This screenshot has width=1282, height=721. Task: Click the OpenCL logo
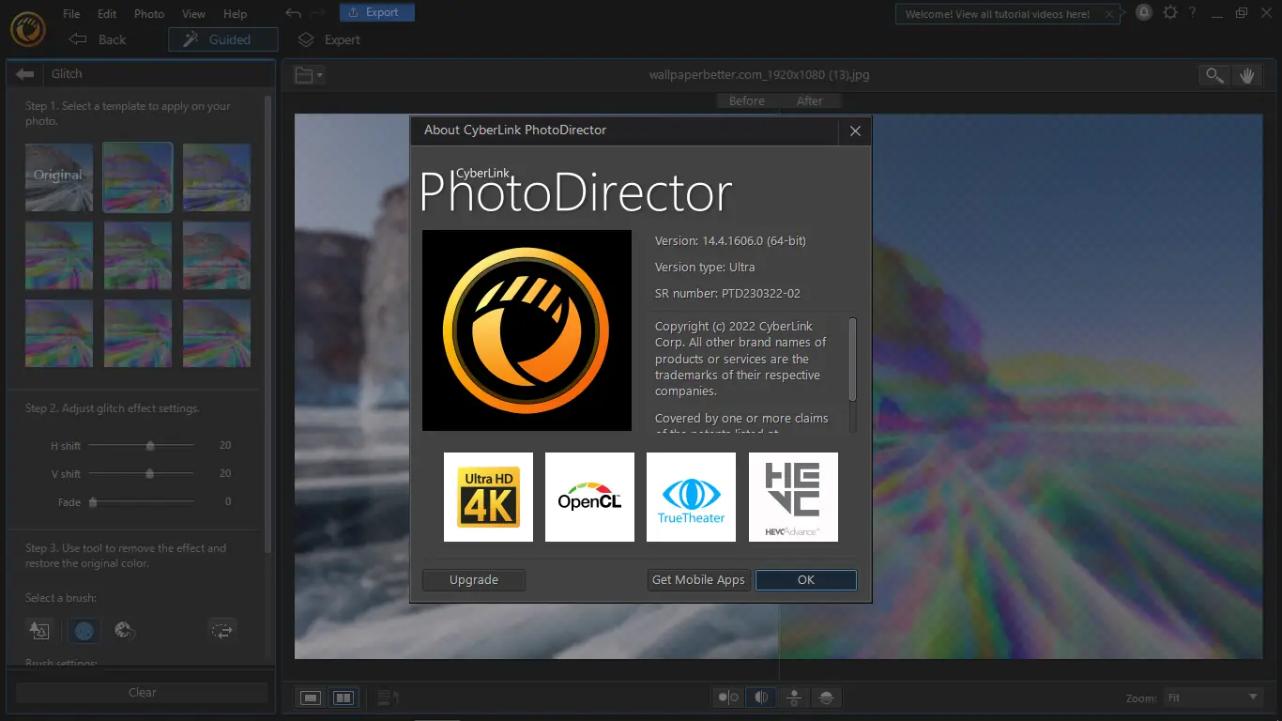pos(589,497)
